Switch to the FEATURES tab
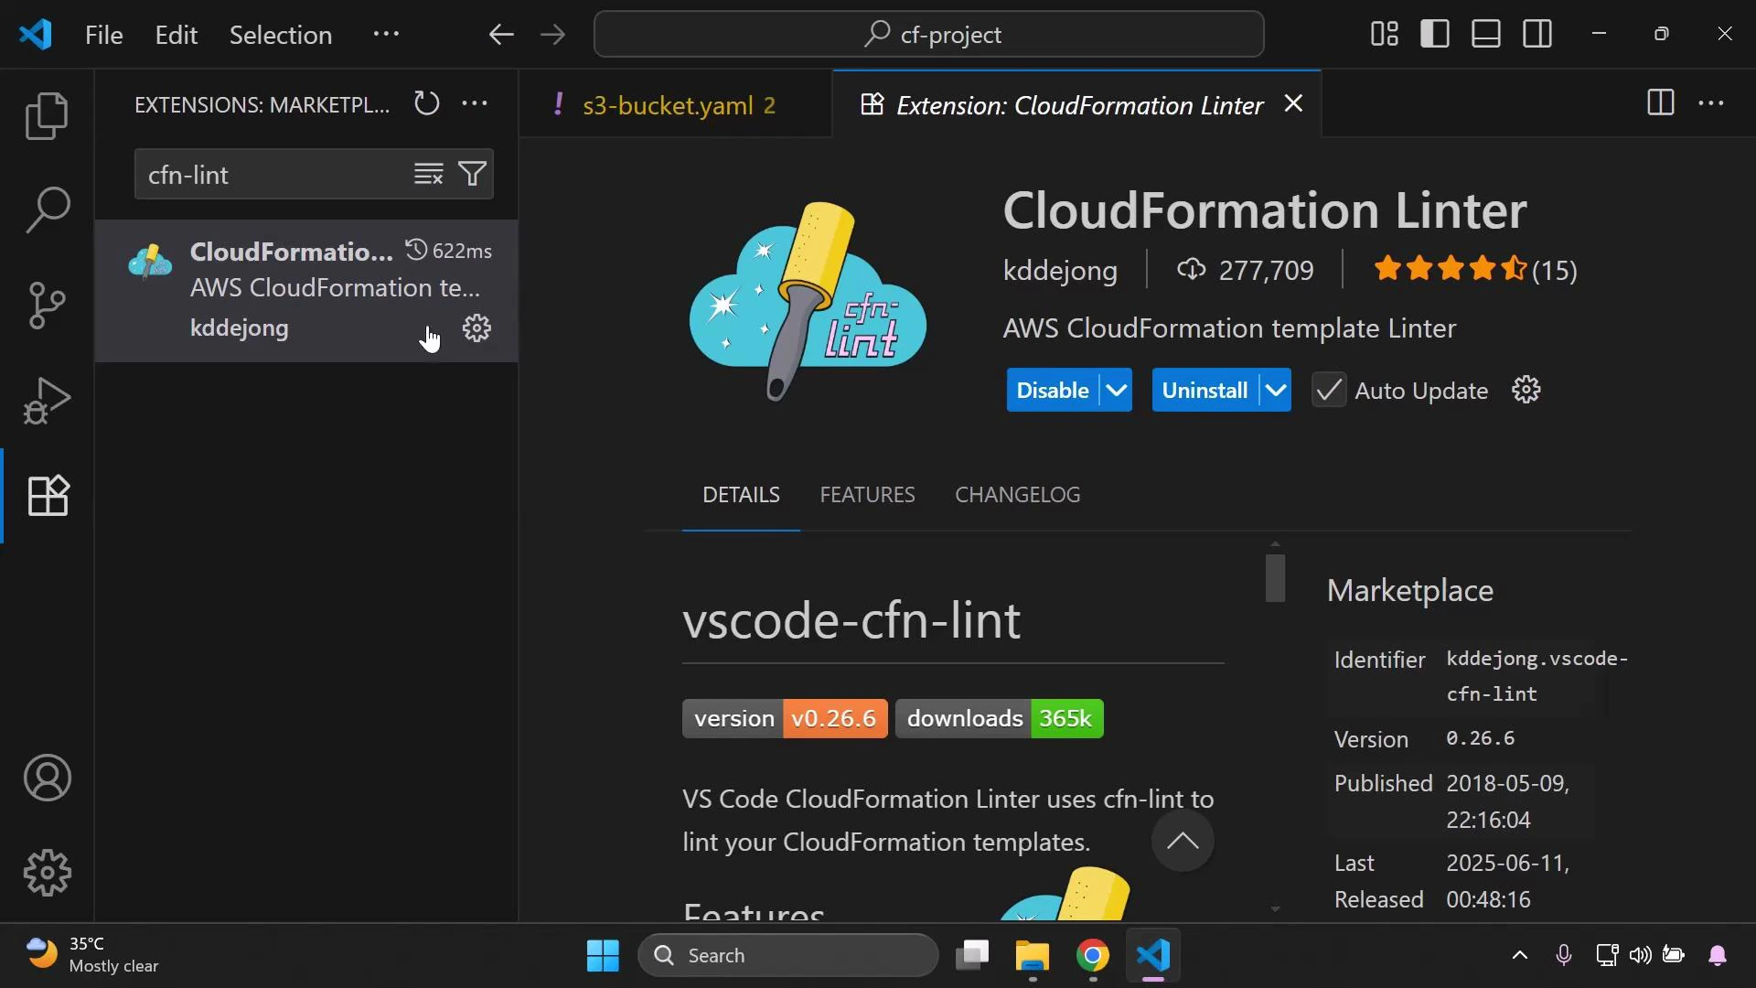Screen dimensions: 1756x988 867,494
